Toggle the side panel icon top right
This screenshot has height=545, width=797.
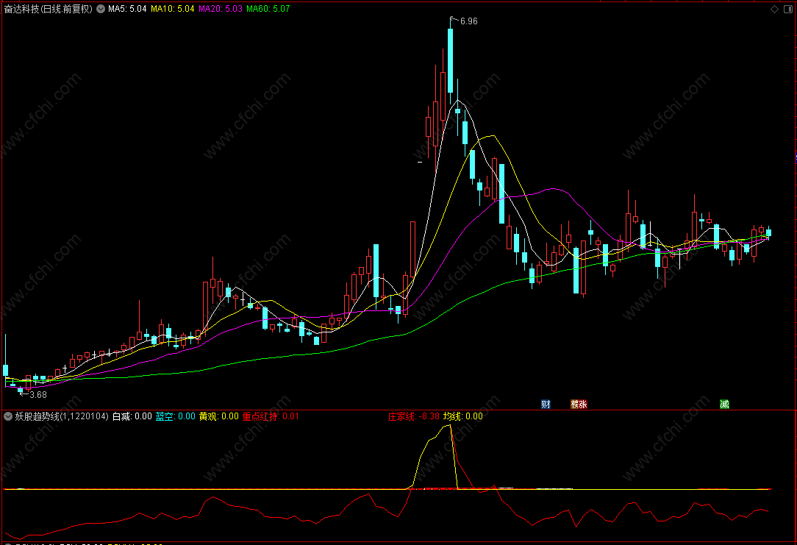(789, 9)
